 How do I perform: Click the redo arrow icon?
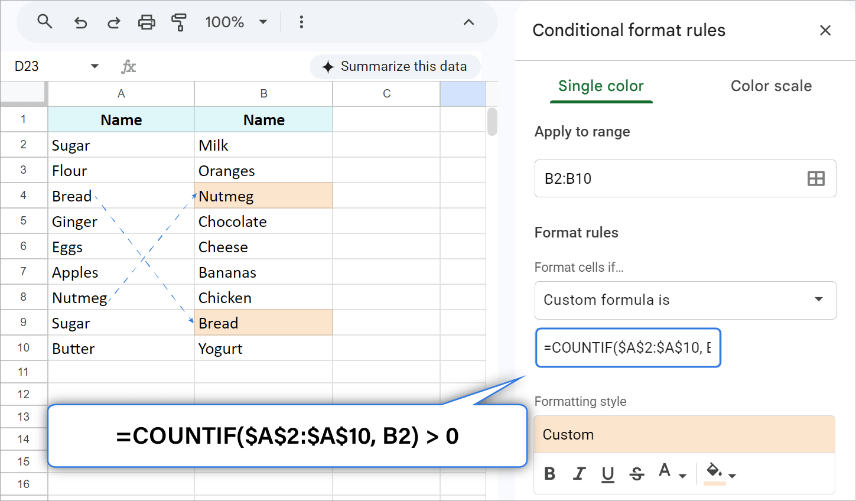[x=113, y=22]
